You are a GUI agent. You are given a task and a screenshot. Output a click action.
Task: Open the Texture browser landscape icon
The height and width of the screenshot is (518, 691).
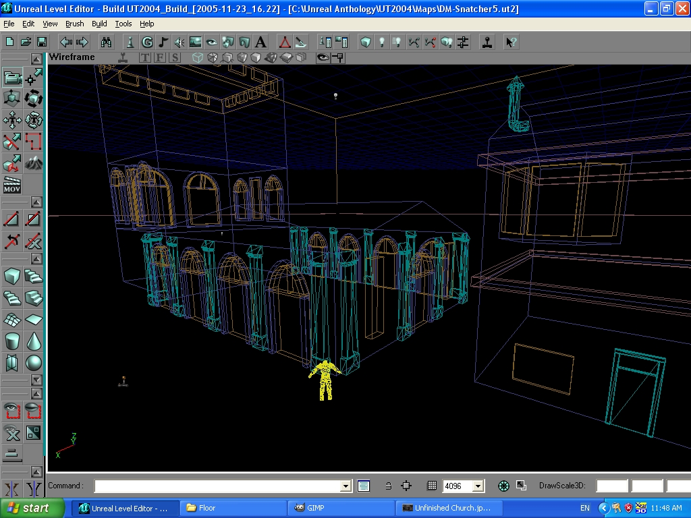click(x=196, y=42)
